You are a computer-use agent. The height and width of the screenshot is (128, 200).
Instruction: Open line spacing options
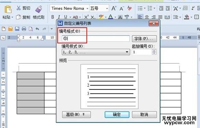pyautogui.click(x=176, y=17)
